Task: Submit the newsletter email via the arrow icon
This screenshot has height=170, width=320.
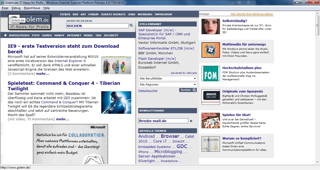Action: [191, 121]
